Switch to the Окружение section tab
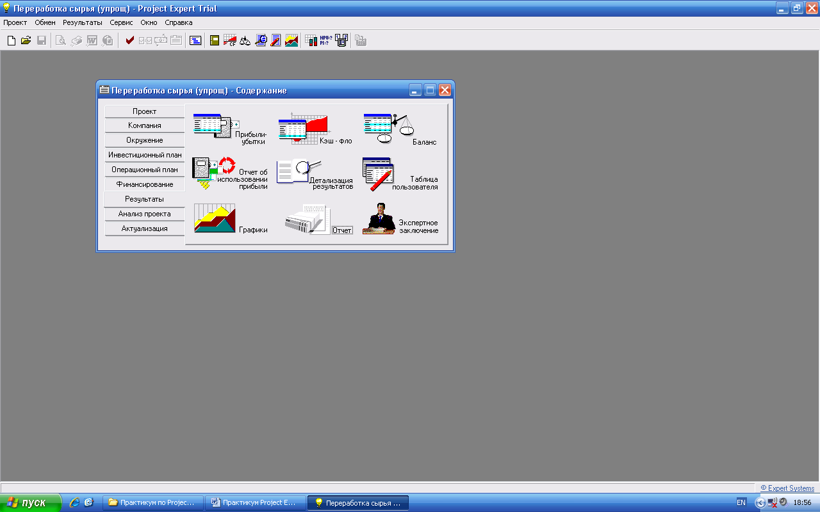Viewport: 820px width, 512px height. 145,140
